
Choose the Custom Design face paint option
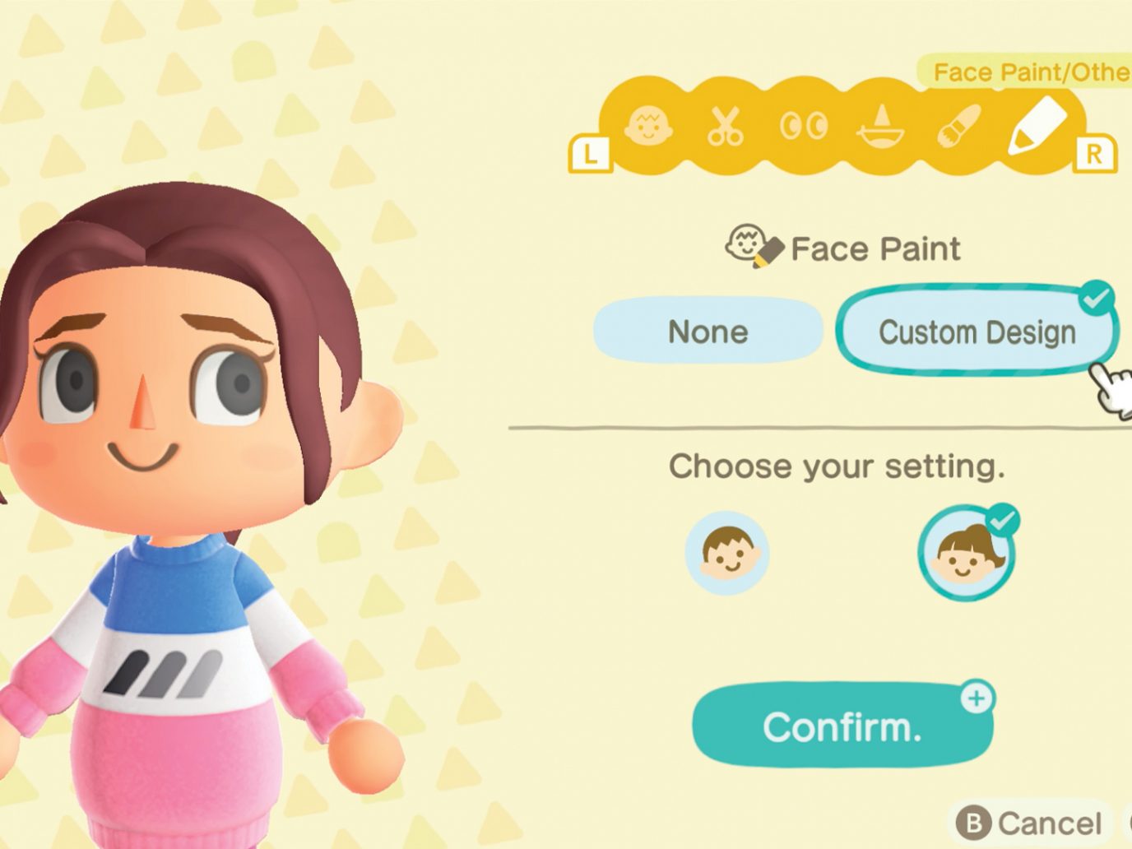[977, 332]
